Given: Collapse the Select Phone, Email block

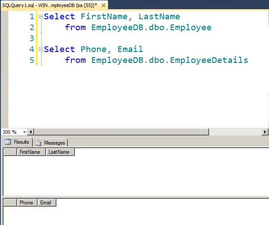Looking at the screenshot, I should (x=41, y=49).
